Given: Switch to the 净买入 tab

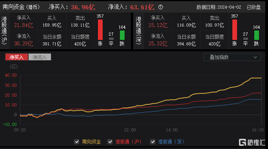Looking at the screenshot, I should [x=16, y=57].
